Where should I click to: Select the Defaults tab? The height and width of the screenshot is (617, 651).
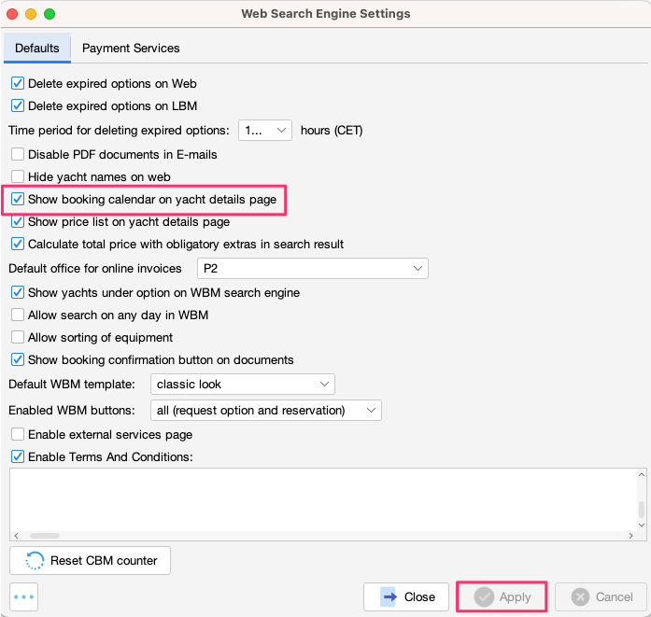point(37,49)
